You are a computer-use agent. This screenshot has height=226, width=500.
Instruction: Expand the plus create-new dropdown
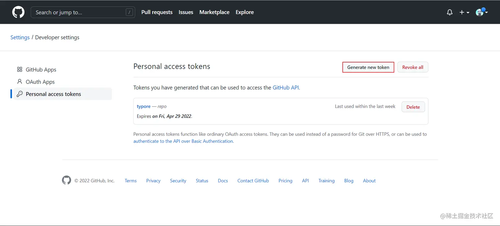tap(464, 12)
